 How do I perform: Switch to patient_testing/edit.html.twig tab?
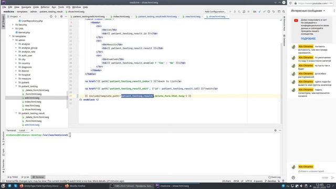point(89,16)
